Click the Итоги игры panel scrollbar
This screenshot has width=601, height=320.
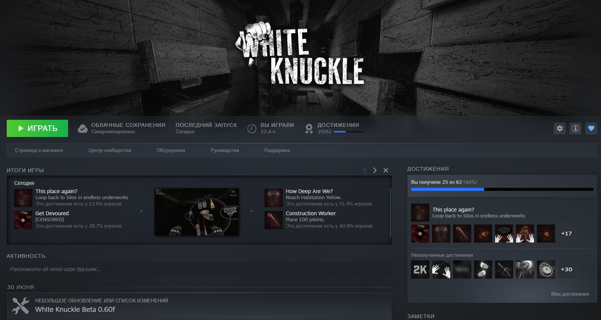390,212
